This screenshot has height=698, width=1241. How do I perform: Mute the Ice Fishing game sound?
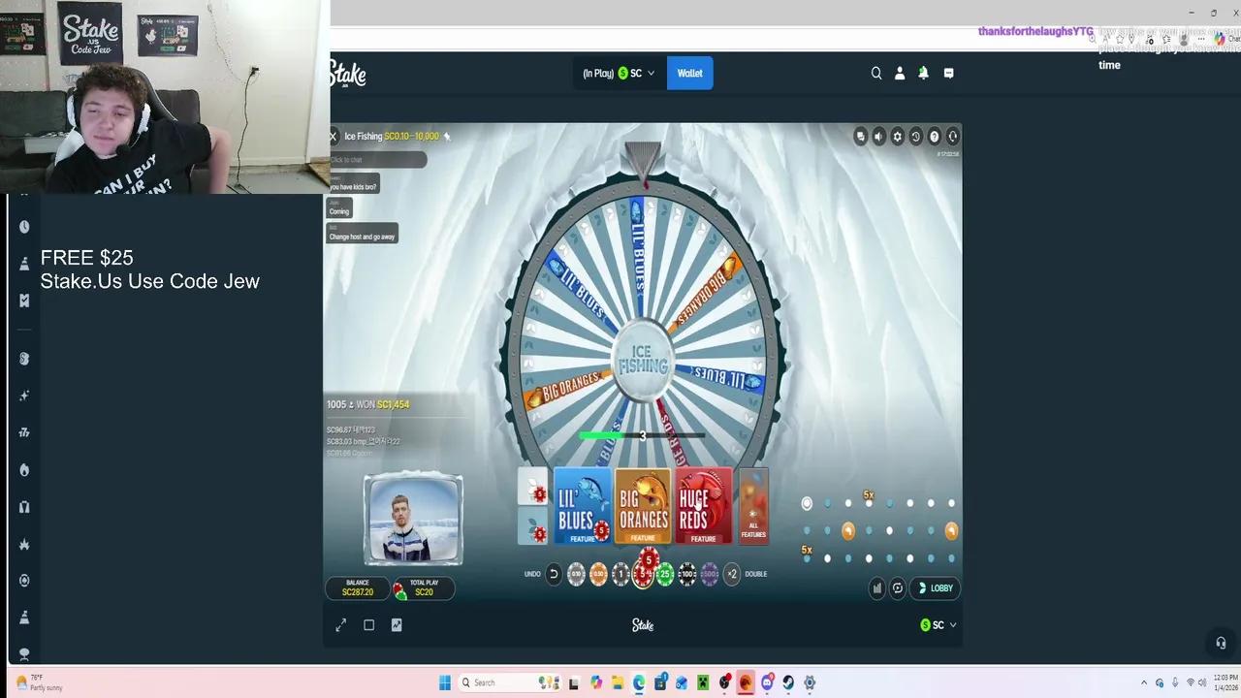click(878, 137)
